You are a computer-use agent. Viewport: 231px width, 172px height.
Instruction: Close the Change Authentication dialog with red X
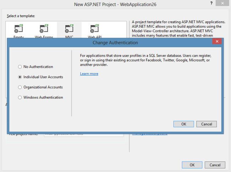pyautogui.click(x=217, y=41)
